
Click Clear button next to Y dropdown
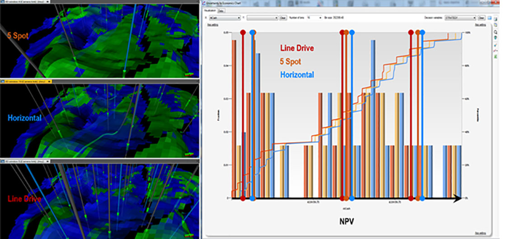(283, 18)
